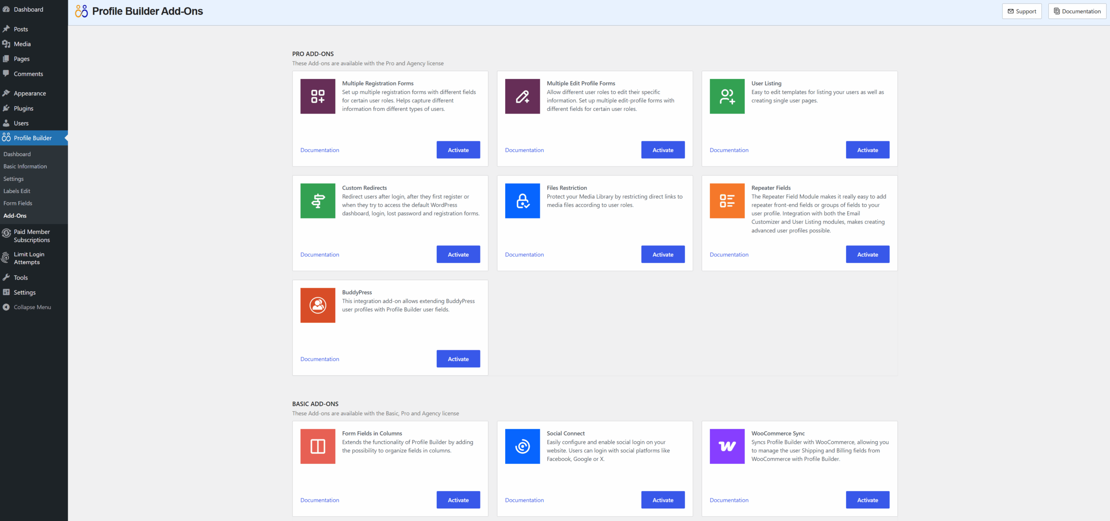This screenshot has width=1110, height=521.
Task: Click the User Listing green icon
Action: (727, 96)
